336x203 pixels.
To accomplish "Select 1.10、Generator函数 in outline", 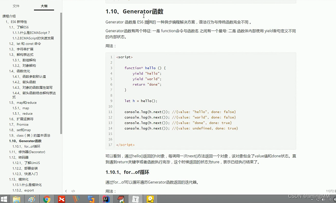I will click(25, 141).
